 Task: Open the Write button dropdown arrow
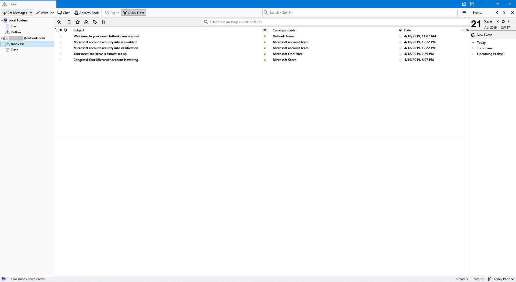52,13
